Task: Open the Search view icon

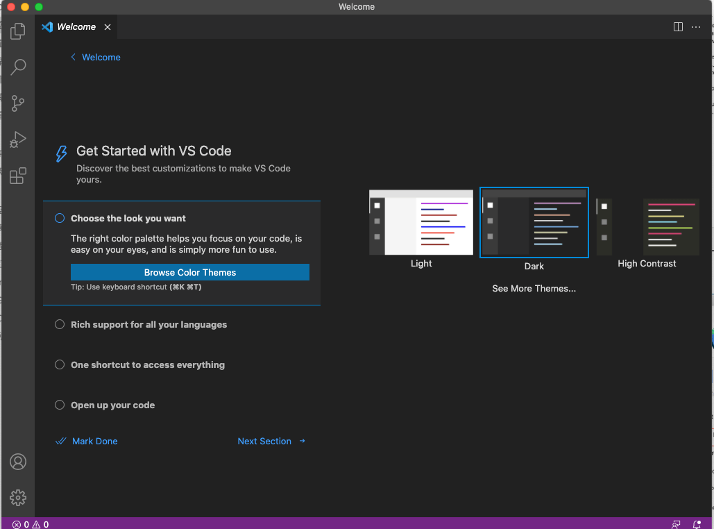Action: (x=18, y=67)
